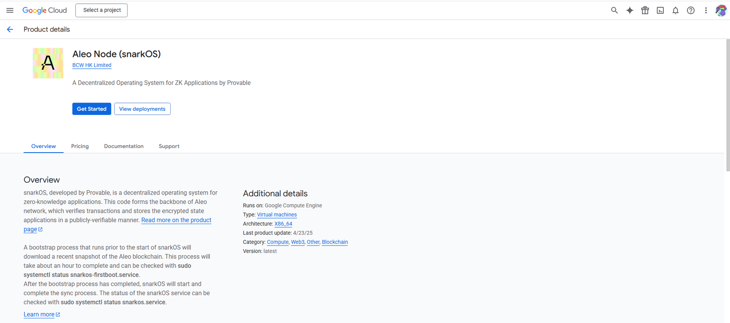The image size is (730, 323).
Task: Click the gift box free trial icon
Action: tap(645, 10)
